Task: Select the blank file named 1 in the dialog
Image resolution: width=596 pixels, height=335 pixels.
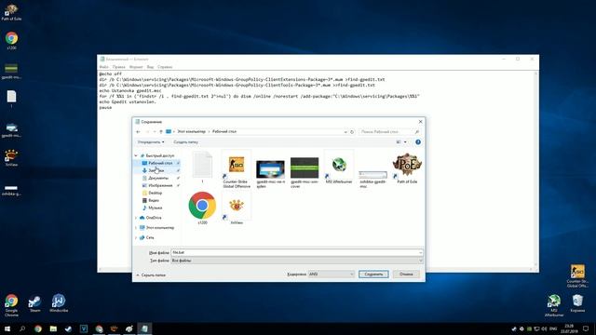Action: click(202, 167)
